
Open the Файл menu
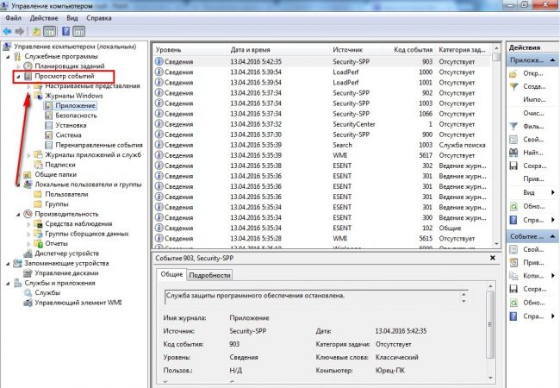click(x=13, y=18)
